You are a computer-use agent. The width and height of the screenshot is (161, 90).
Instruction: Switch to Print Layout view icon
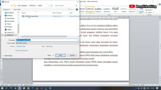(130, 85)
